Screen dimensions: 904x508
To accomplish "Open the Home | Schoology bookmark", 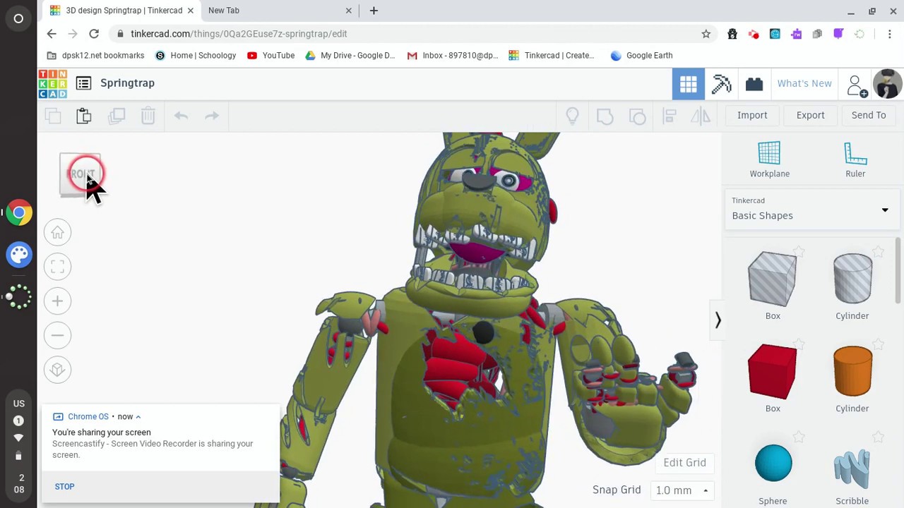I will (196, 56).
